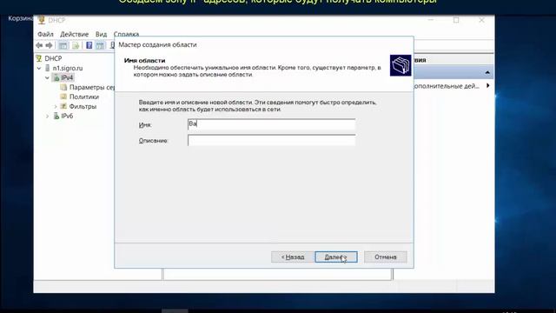This screenshot has width=556, height=313.
Task: Open the Справка menu
Action: click(126, 34)
